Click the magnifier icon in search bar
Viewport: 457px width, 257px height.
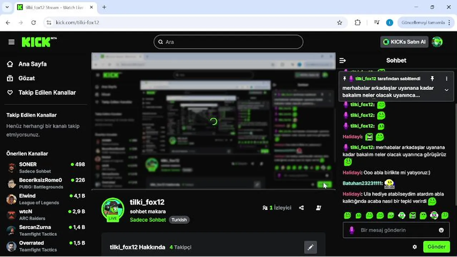[x=161, y=42]
